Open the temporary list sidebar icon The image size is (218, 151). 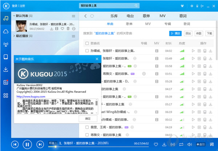[6, 82]
